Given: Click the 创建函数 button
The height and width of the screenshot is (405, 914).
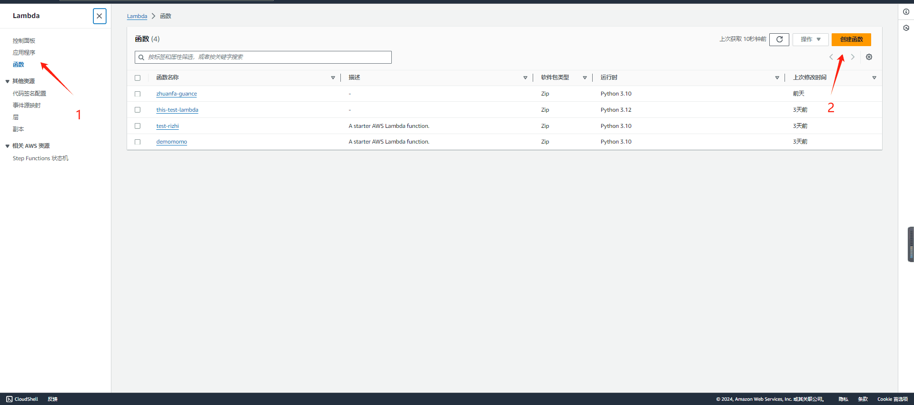Looking at the screenshot, I should (x=851, y=39).
